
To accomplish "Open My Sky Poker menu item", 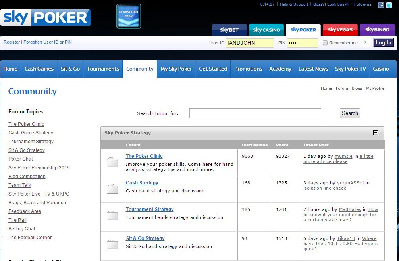I will [x=176, y=69].
